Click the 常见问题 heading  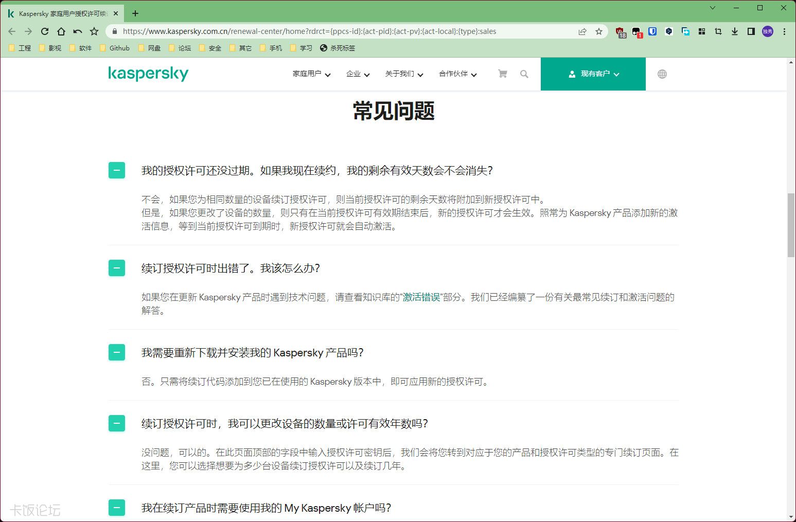coord(394,111)
